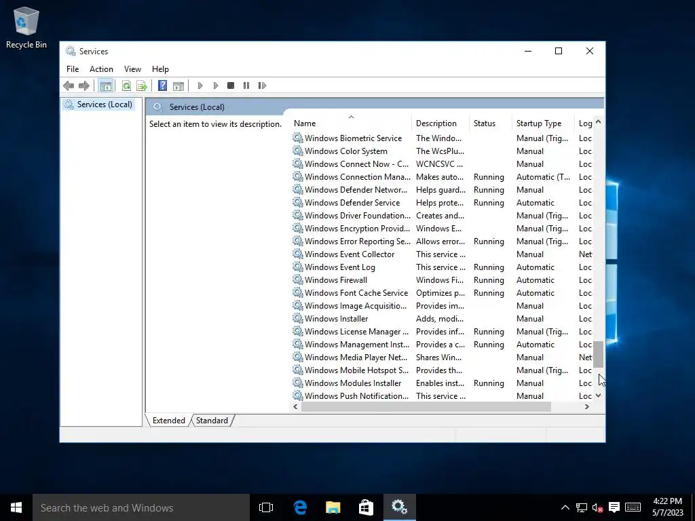The width and height of the screenshot is (695, 521).
Task: Select Windows Driver Foundation service row
Action: pos(443,215)
